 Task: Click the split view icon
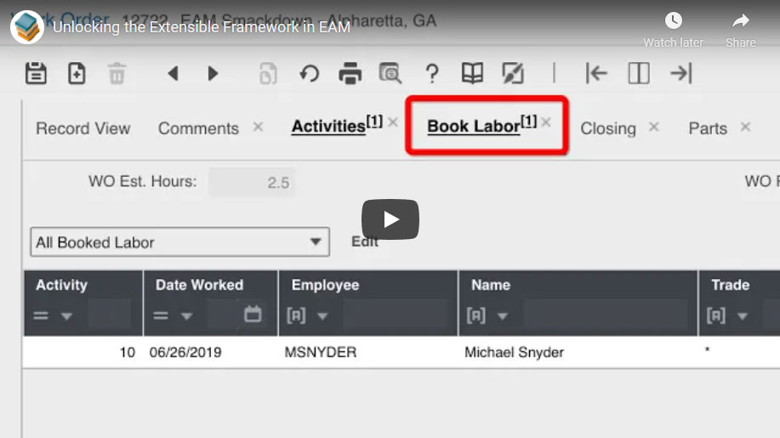tap(639, 74)
